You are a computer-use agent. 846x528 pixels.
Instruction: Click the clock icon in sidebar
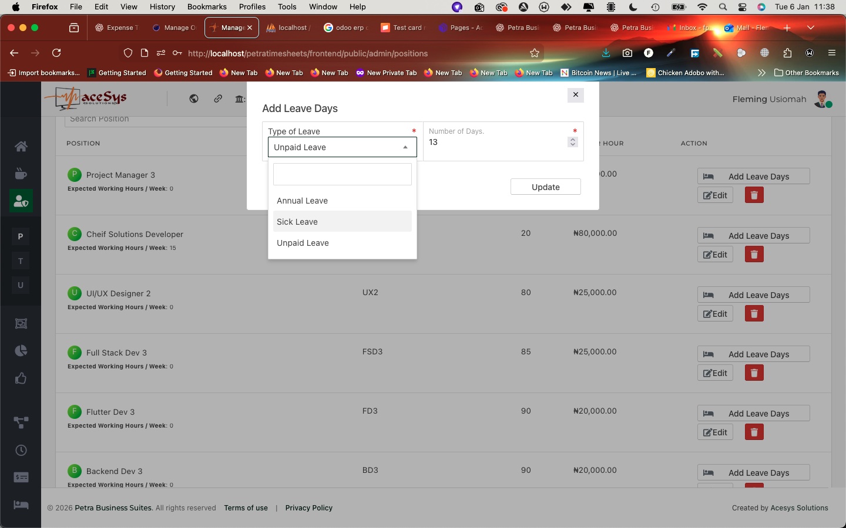(x=21, y=450)
